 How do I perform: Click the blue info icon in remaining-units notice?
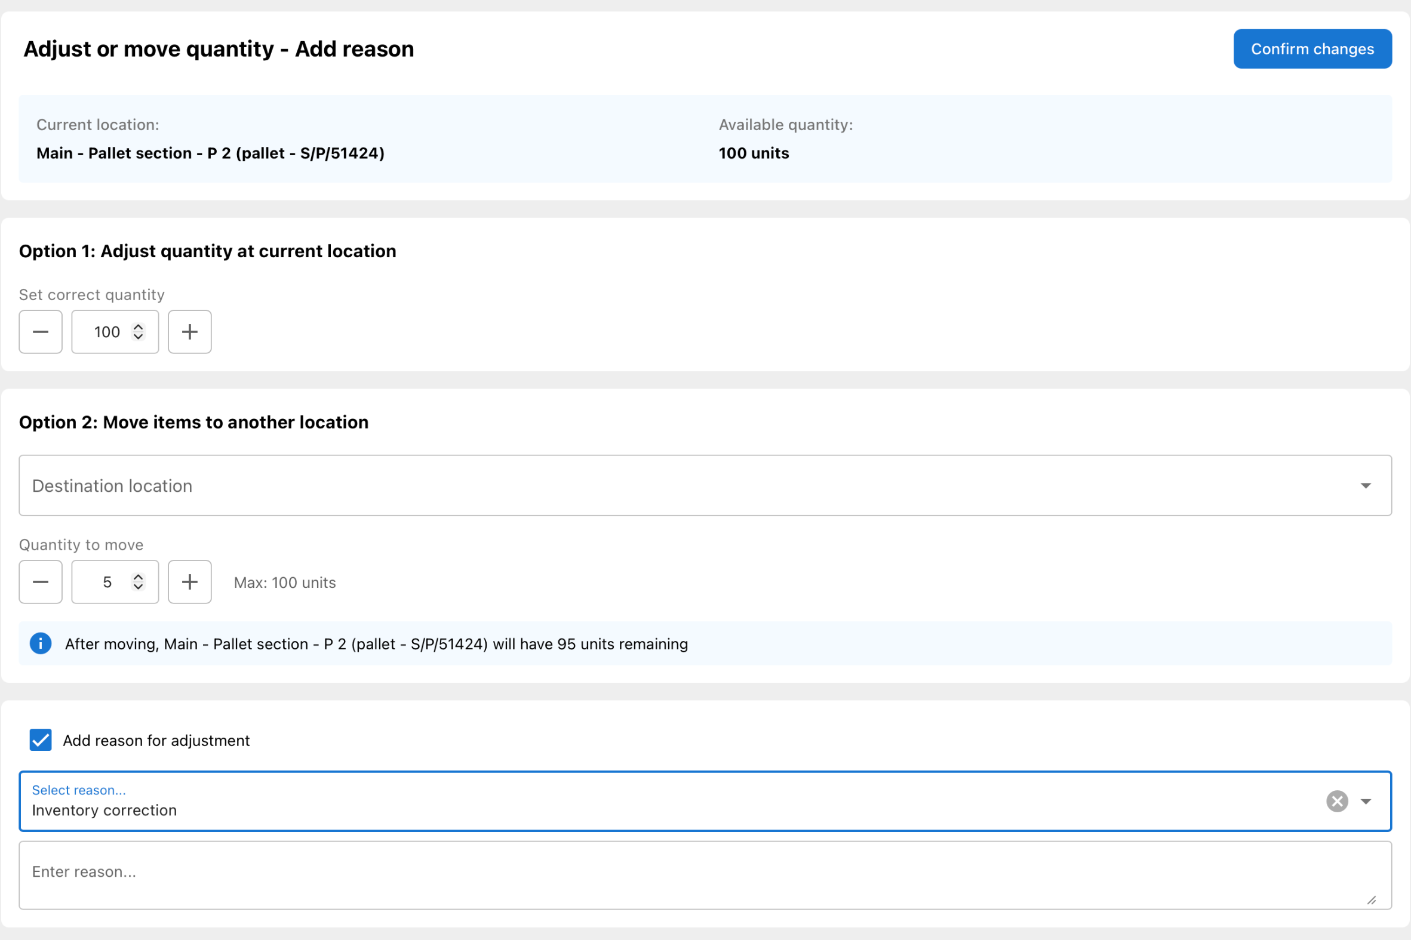click(x=40, y=643)
